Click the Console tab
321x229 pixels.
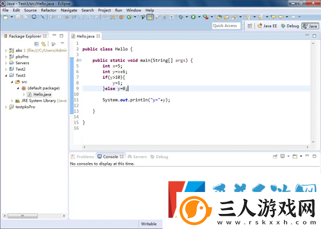click(110, 157)
